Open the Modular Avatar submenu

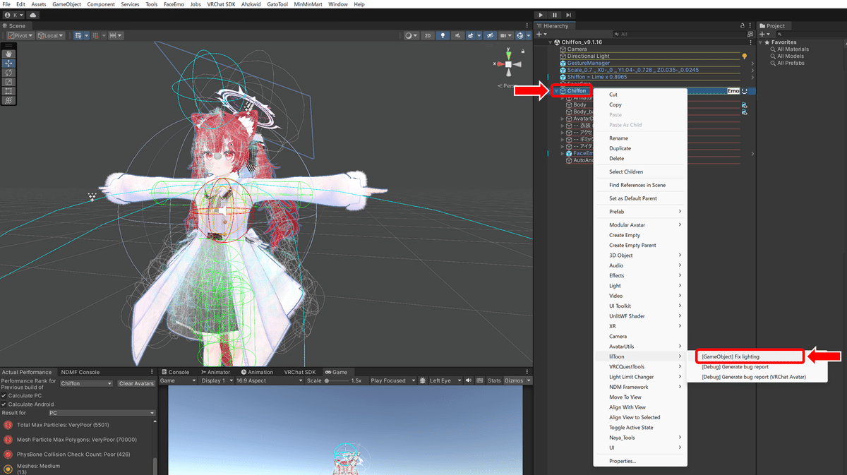(640, 225)
